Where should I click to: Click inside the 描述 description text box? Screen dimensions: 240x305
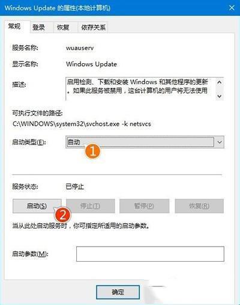140,89
